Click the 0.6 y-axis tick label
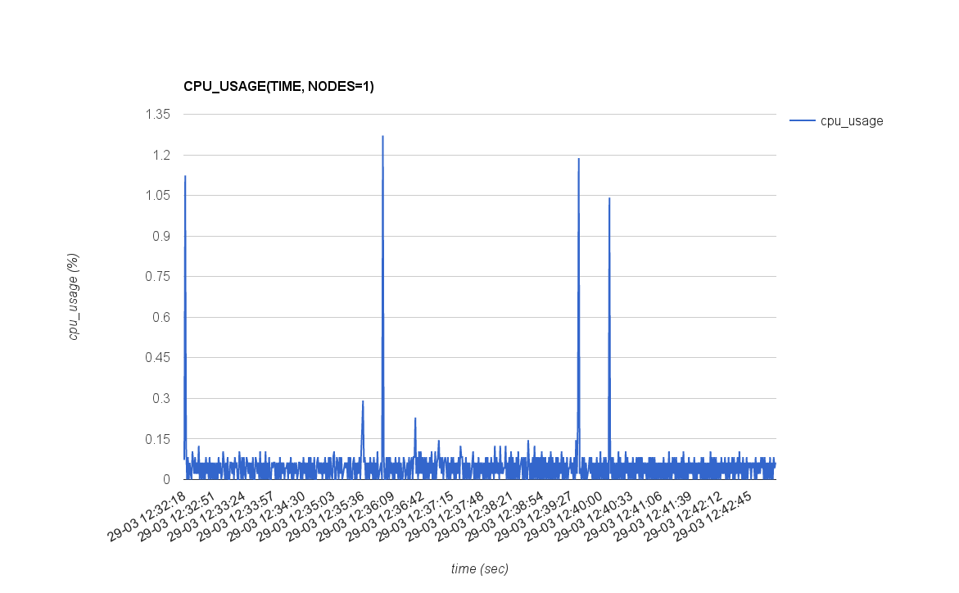This screenshot has width=959, height=593. 161,318
